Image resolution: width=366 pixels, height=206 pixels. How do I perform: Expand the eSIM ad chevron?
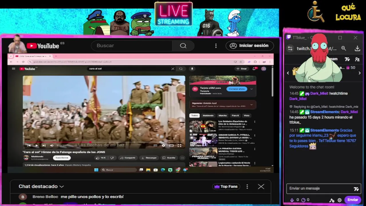point(252,89)
